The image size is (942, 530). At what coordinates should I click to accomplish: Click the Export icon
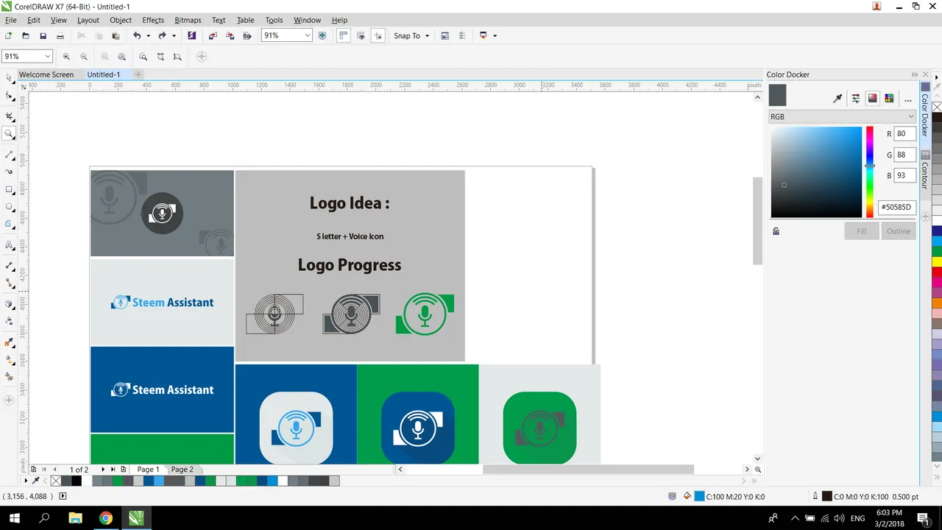[x=230, y=35]
